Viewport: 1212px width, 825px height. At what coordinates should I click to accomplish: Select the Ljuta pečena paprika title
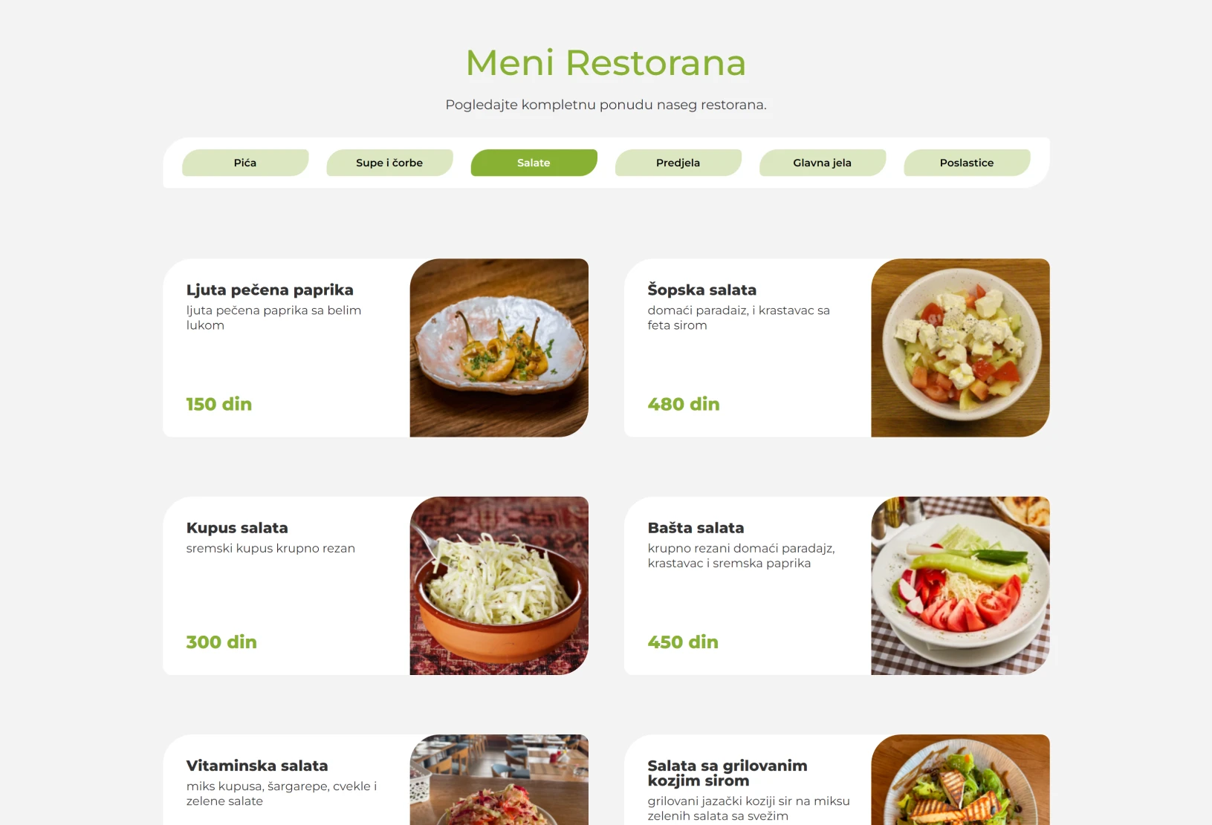pos(270,290)
